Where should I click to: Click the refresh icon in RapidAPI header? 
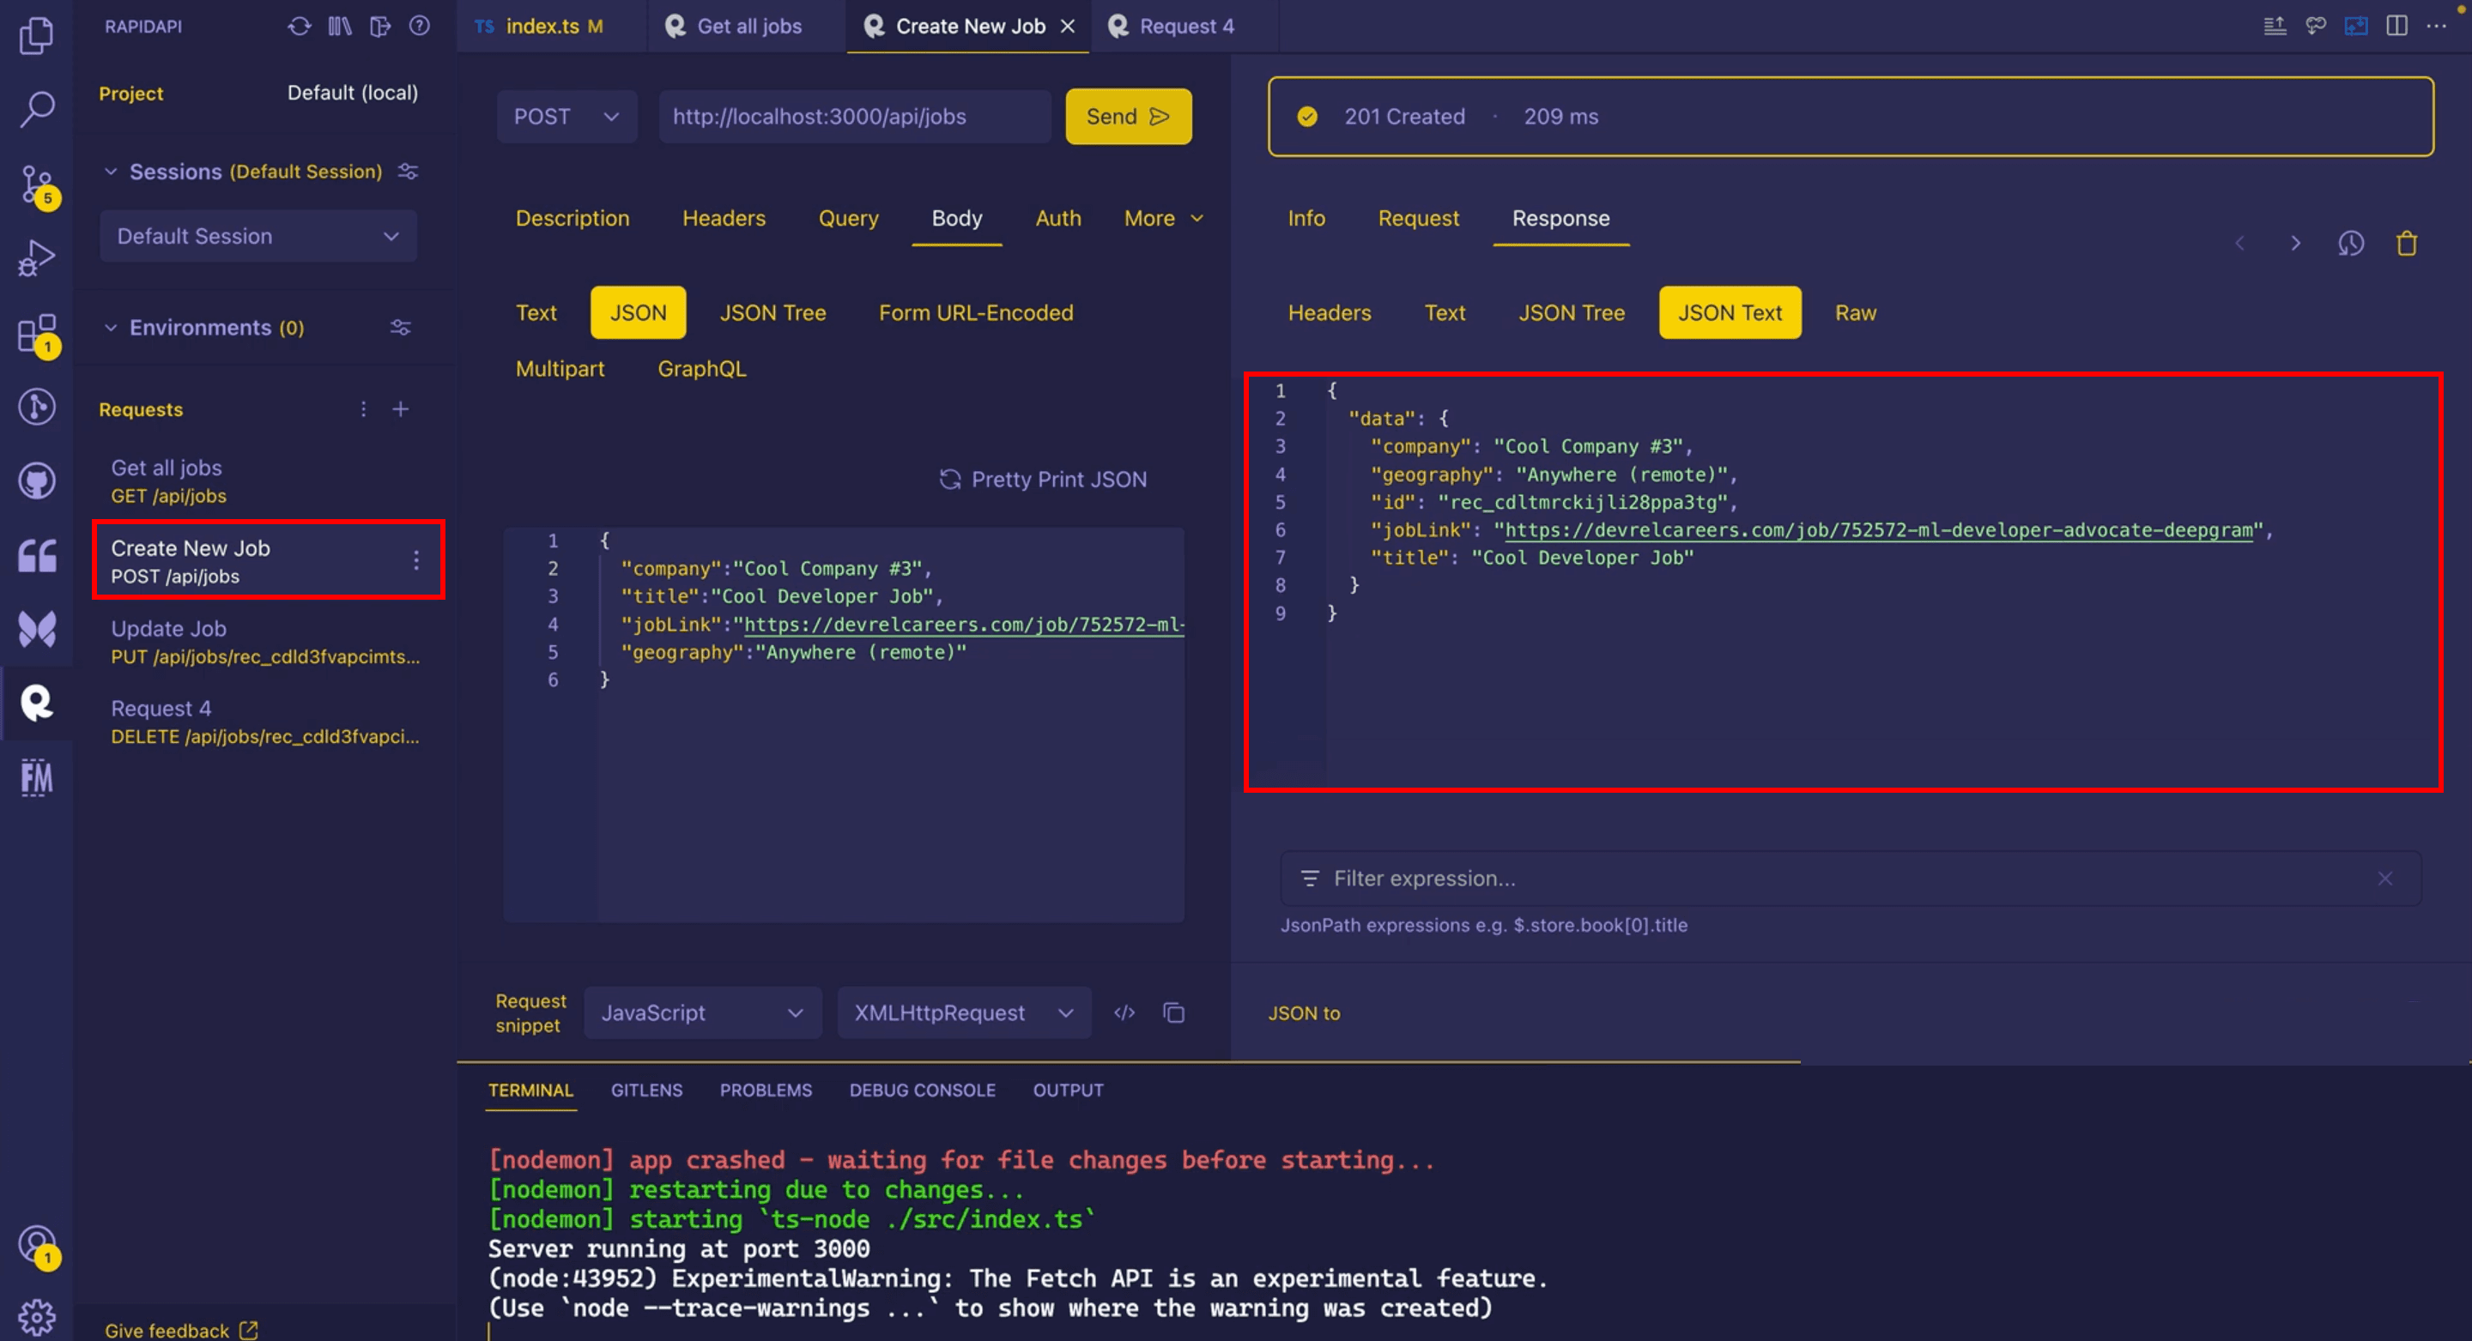[x=299, y=26]
